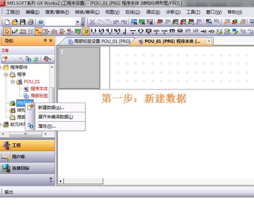The width and height of the screenshot is (254, 205).
Task: Pin the 导航 panel
Action: (45, 40)
